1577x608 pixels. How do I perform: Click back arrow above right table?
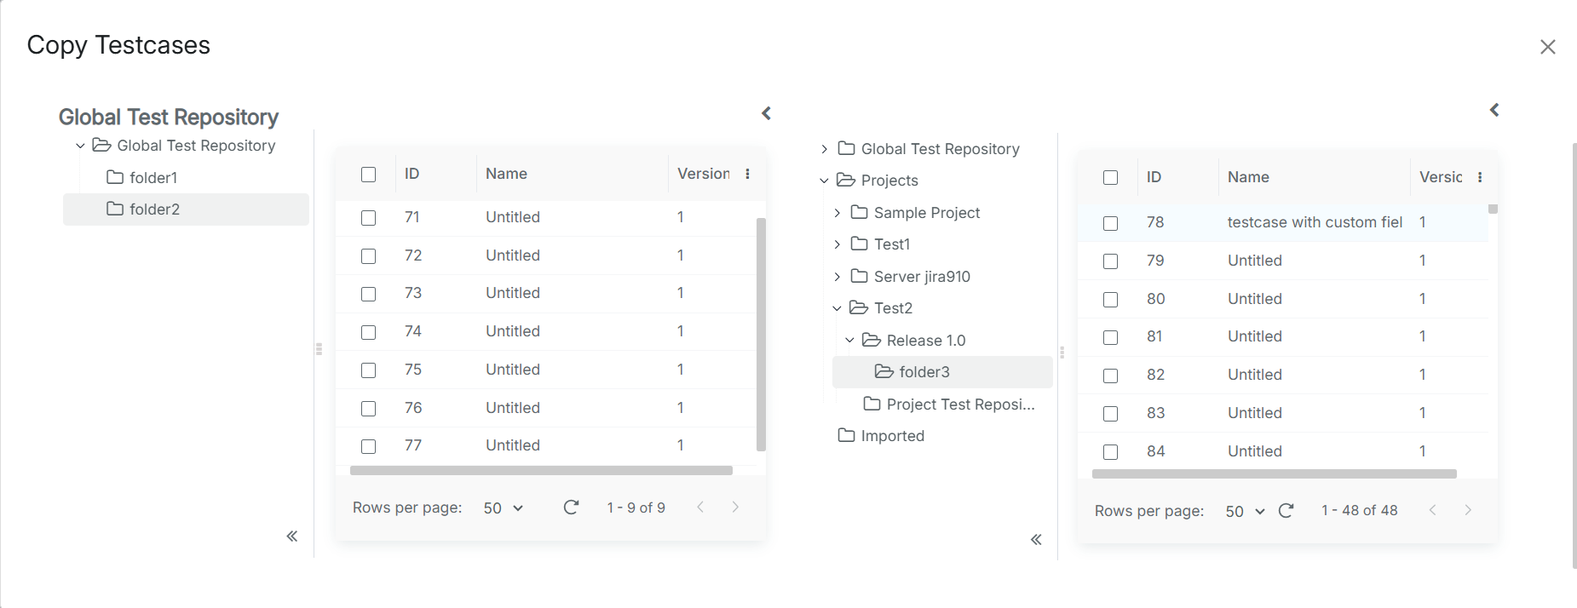pyautogui.click(x=1494, y=110)
